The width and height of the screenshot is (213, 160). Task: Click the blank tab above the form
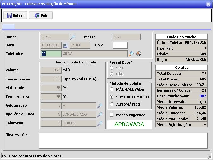coord(9,26)
